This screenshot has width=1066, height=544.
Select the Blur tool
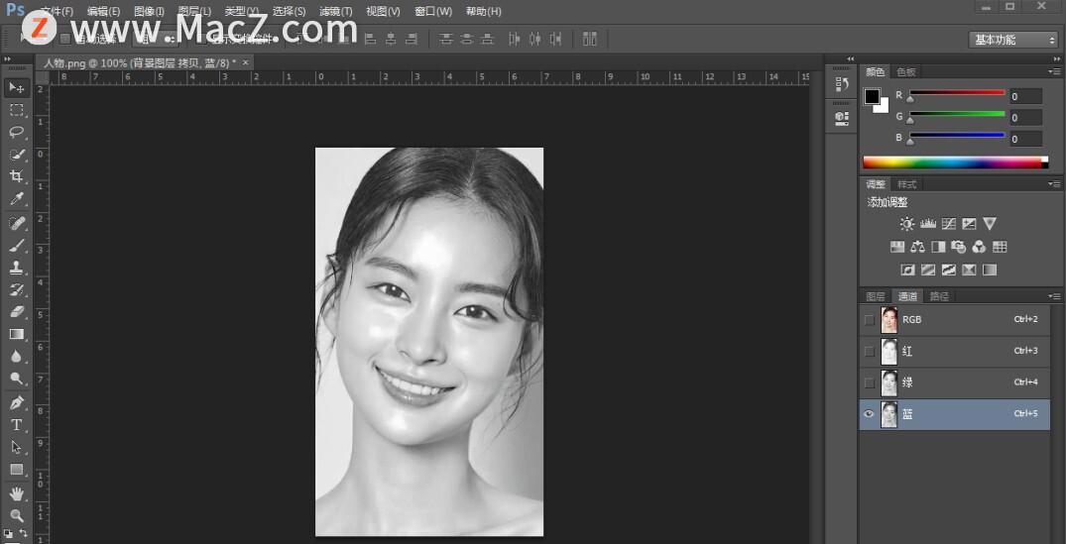17,357
